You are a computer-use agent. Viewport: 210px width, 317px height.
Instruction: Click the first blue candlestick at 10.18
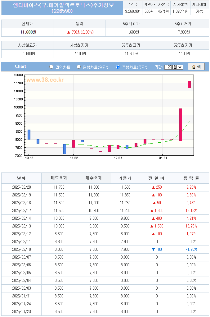point(29,135)
